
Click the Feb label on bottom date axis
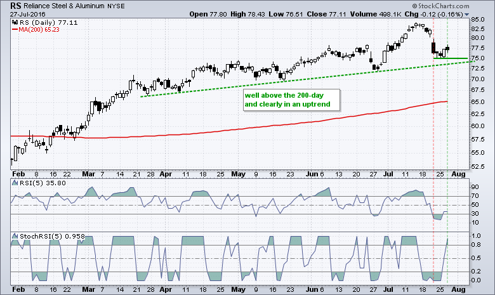(x=18, y=289)
